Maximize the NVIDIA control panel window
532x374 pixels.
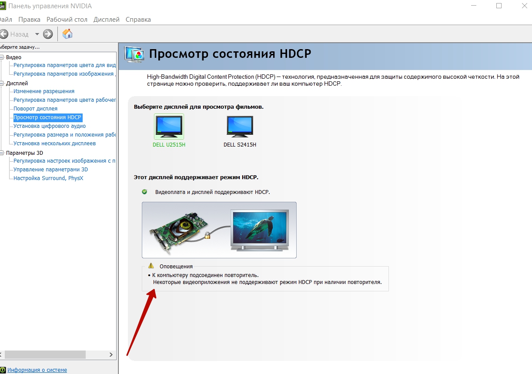(x=499, y=6)
